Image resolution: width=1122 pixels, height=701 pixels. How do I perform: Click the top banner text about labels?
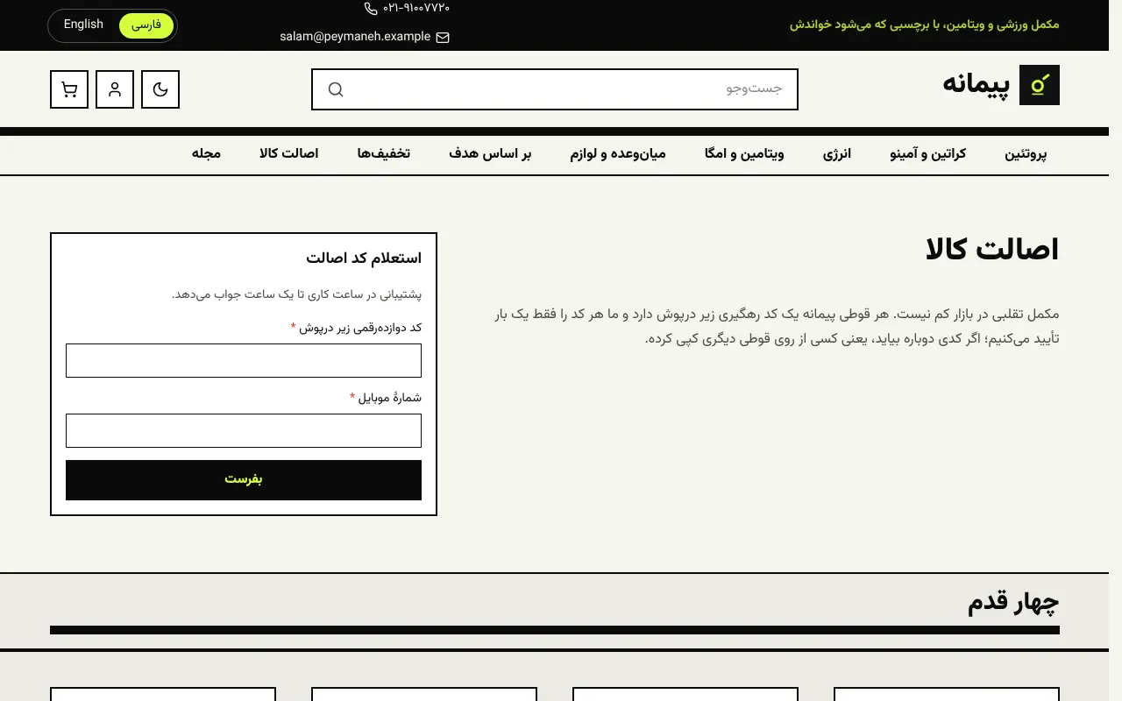925,25
